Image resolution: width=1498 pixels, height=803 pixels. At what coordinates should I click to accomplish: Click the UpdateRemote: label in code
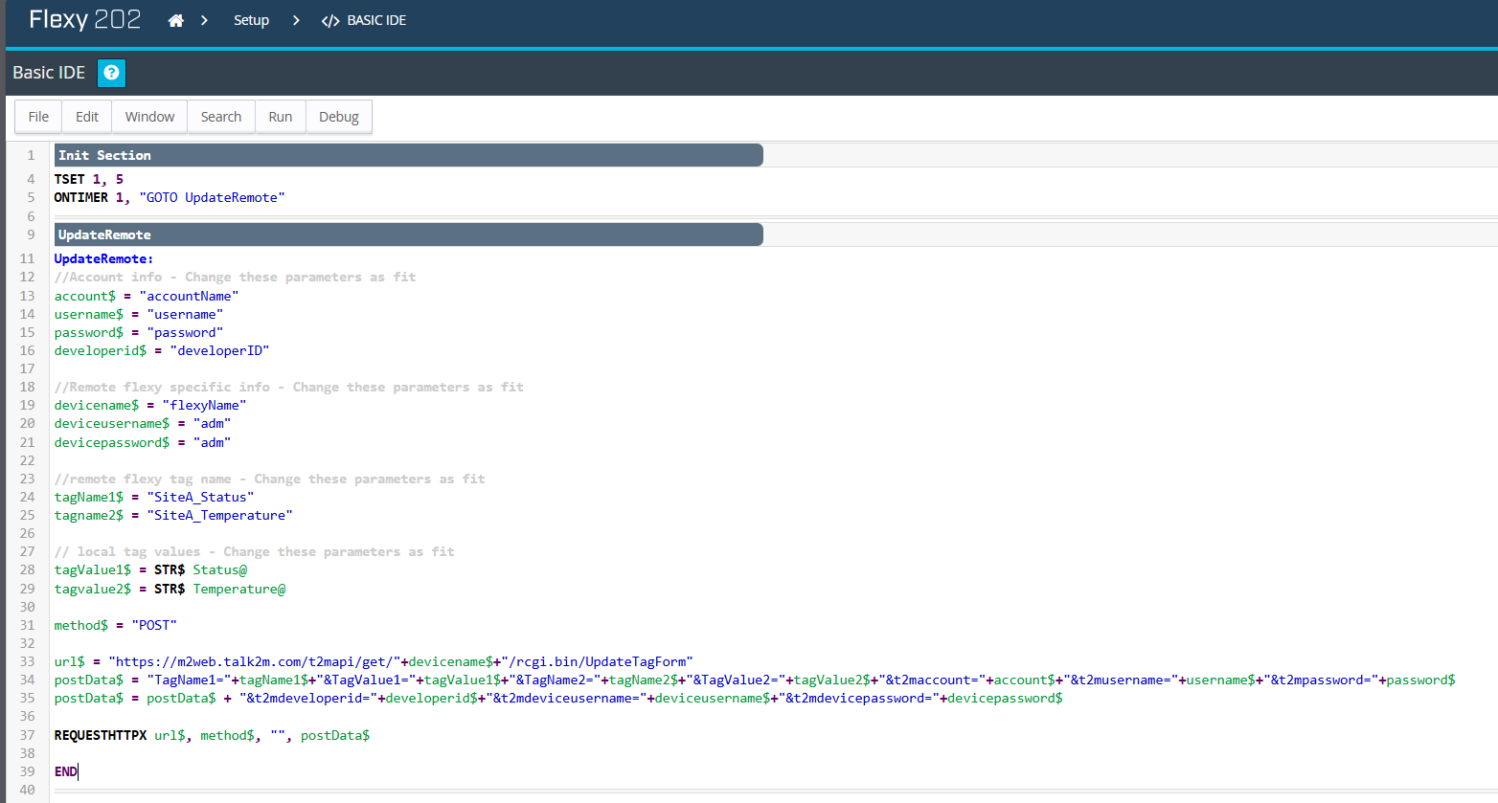pos(103,258)
